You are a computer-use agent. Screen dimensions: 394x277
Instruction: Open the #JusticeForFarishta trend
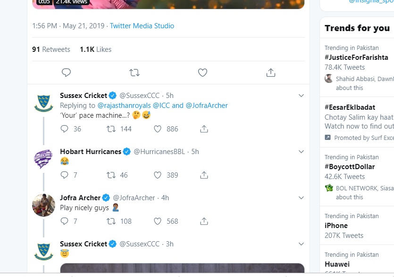pos(356,57)
